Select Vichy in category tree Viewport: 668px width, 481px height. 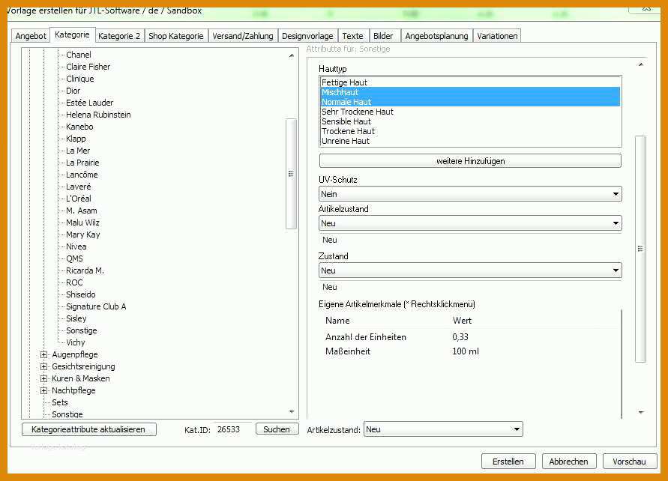pyautogui.click(x=76, y=342)
